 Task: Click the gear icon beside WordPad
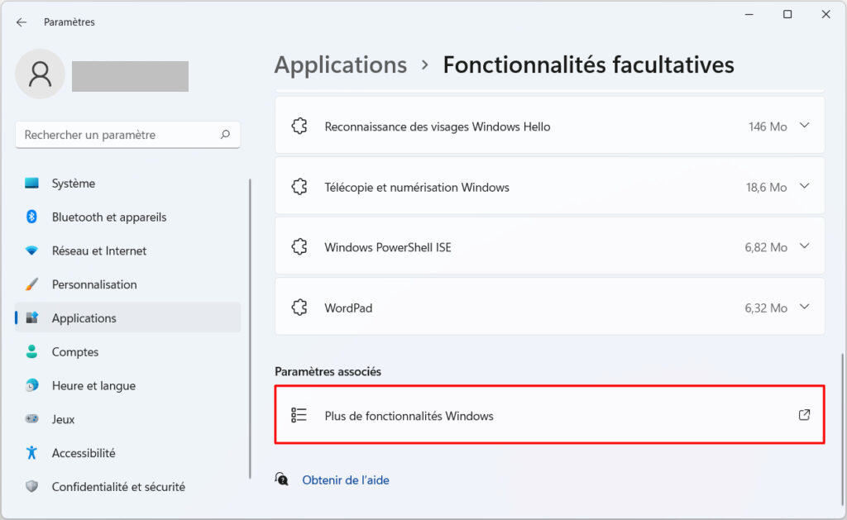[299, 308]
